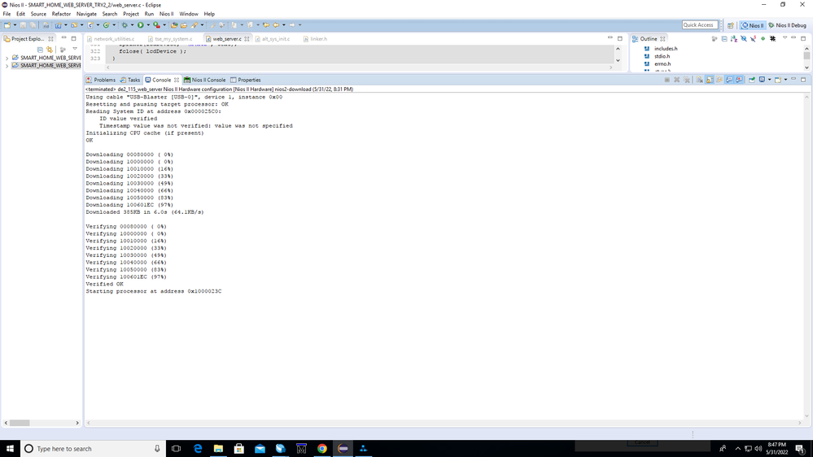813x457 pixels.
Task: Remove the terminated launch from console
Action: (x=676, y=80)
